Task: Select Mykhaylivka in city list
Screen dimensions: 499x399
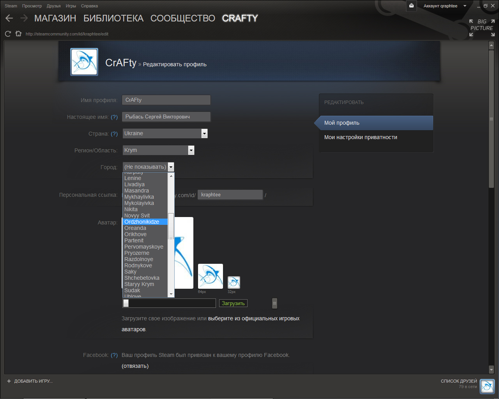Action: click(145, 197)
